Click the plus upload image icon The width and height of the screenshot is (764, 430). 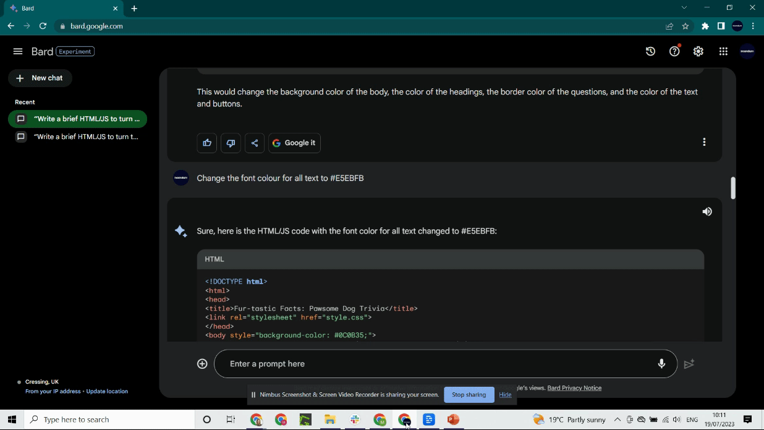[x=202, y=364]
